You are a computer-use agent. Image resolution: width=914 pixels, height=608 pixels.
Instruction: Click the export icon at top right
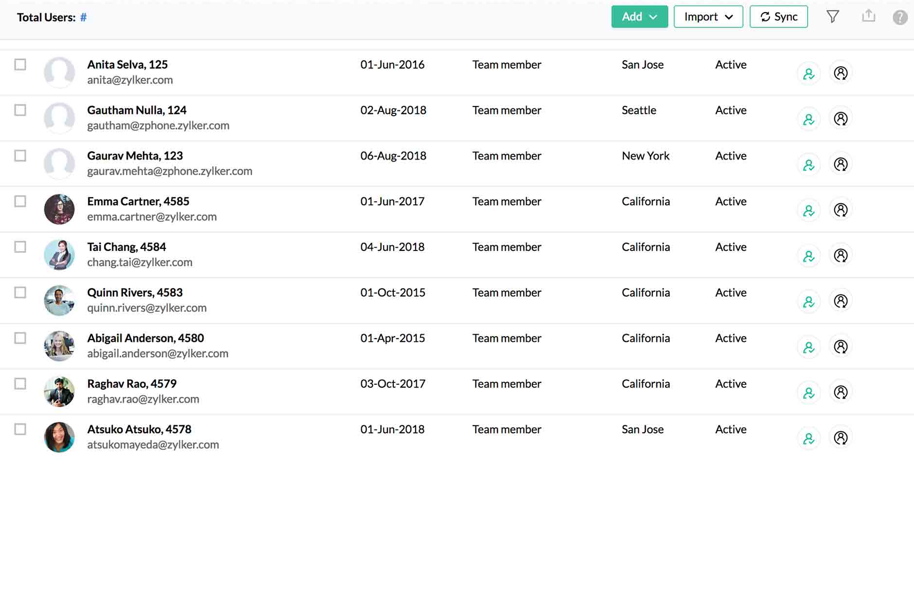pyautogui.click(x=869, y=16)
